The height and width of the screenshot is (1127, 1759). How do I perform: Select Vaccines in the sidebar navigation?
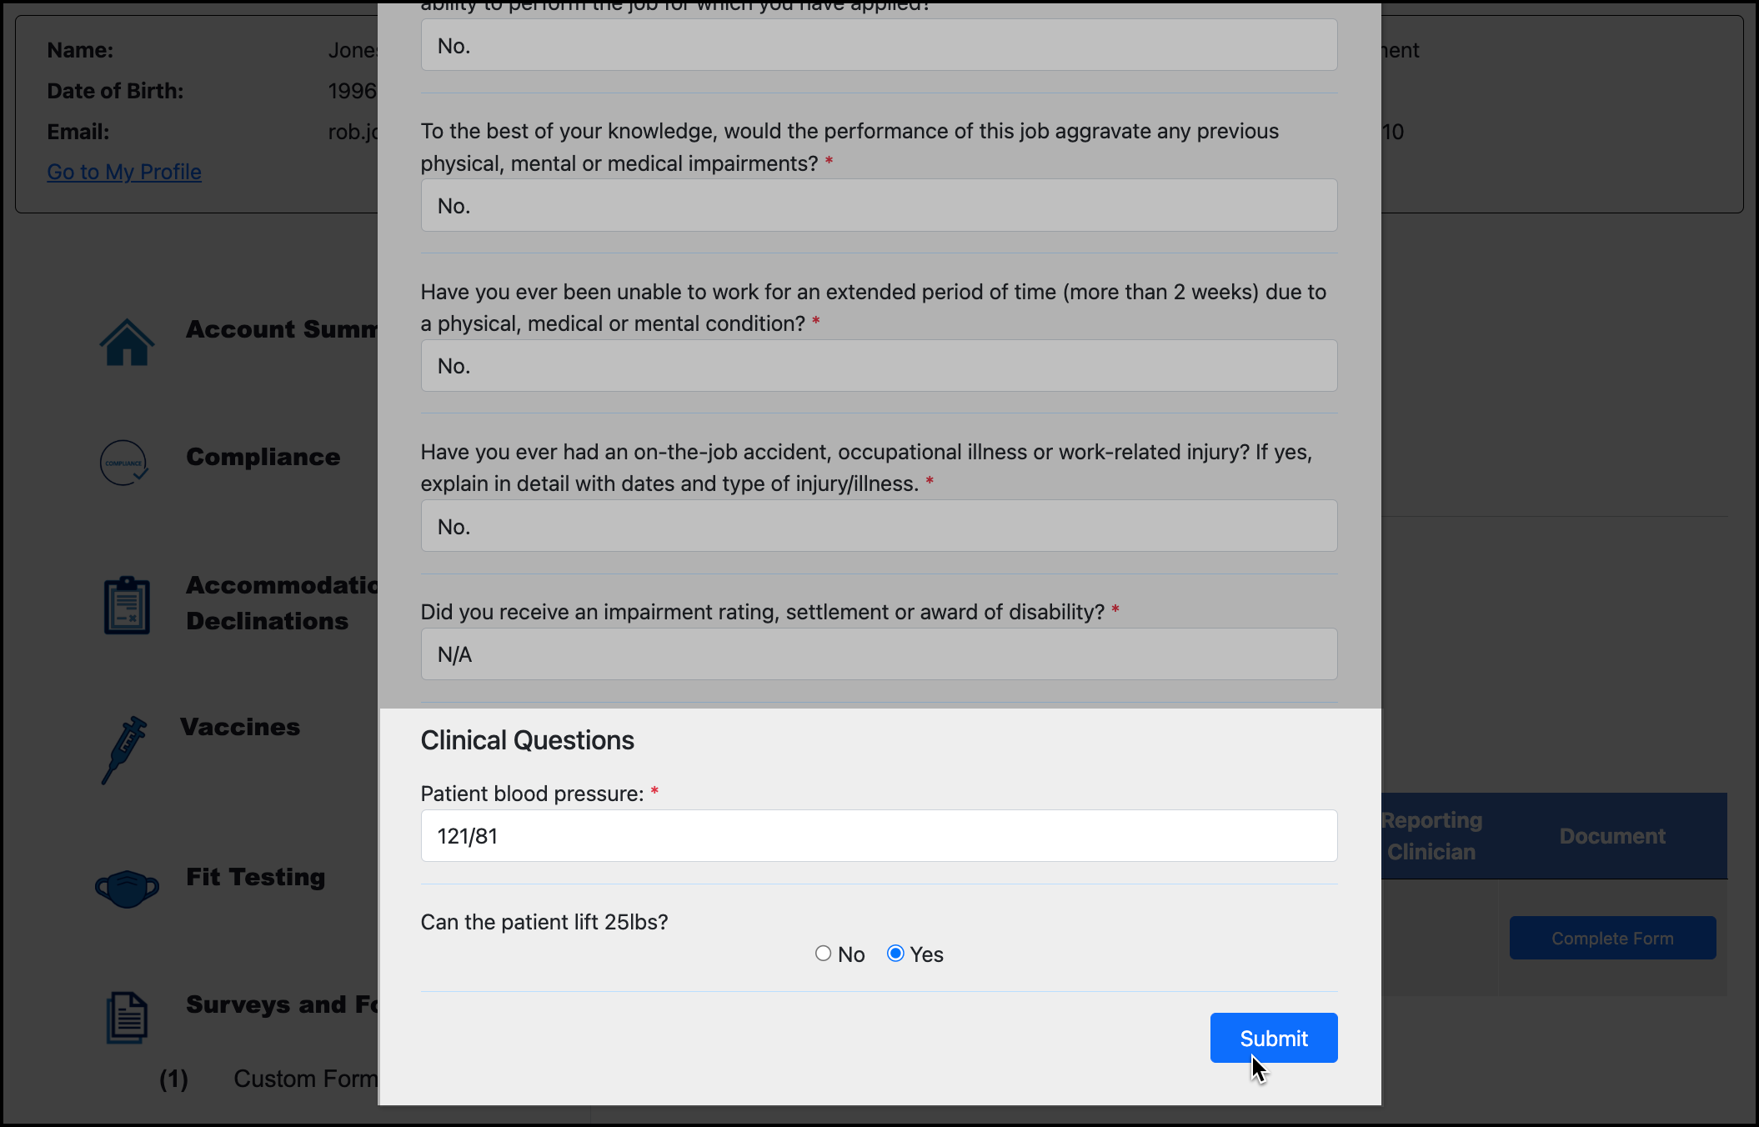(240, 726)
